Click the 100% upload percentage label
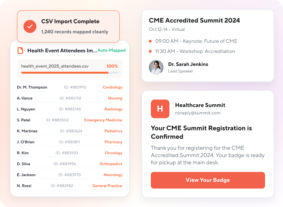The height and width of the screenshot is (207, 283). (x=112, y=66)
